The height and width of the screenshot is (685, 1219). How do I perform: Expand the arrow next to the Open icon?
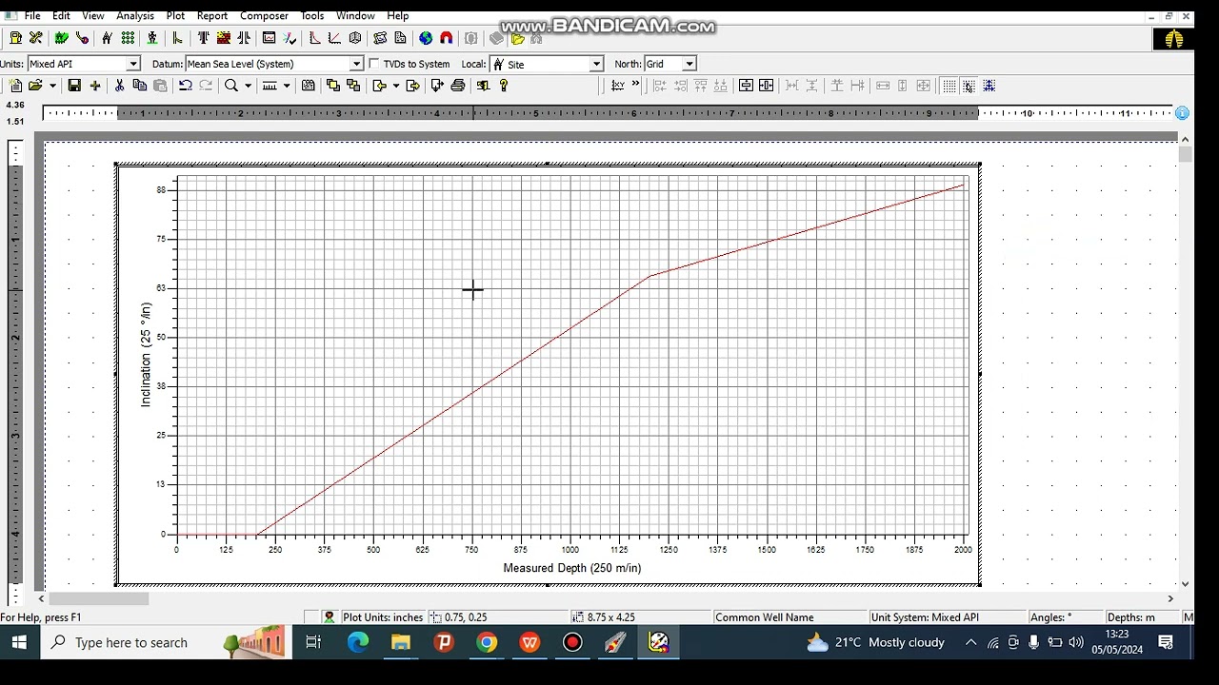pyautogui.click(x=52, y=86)
